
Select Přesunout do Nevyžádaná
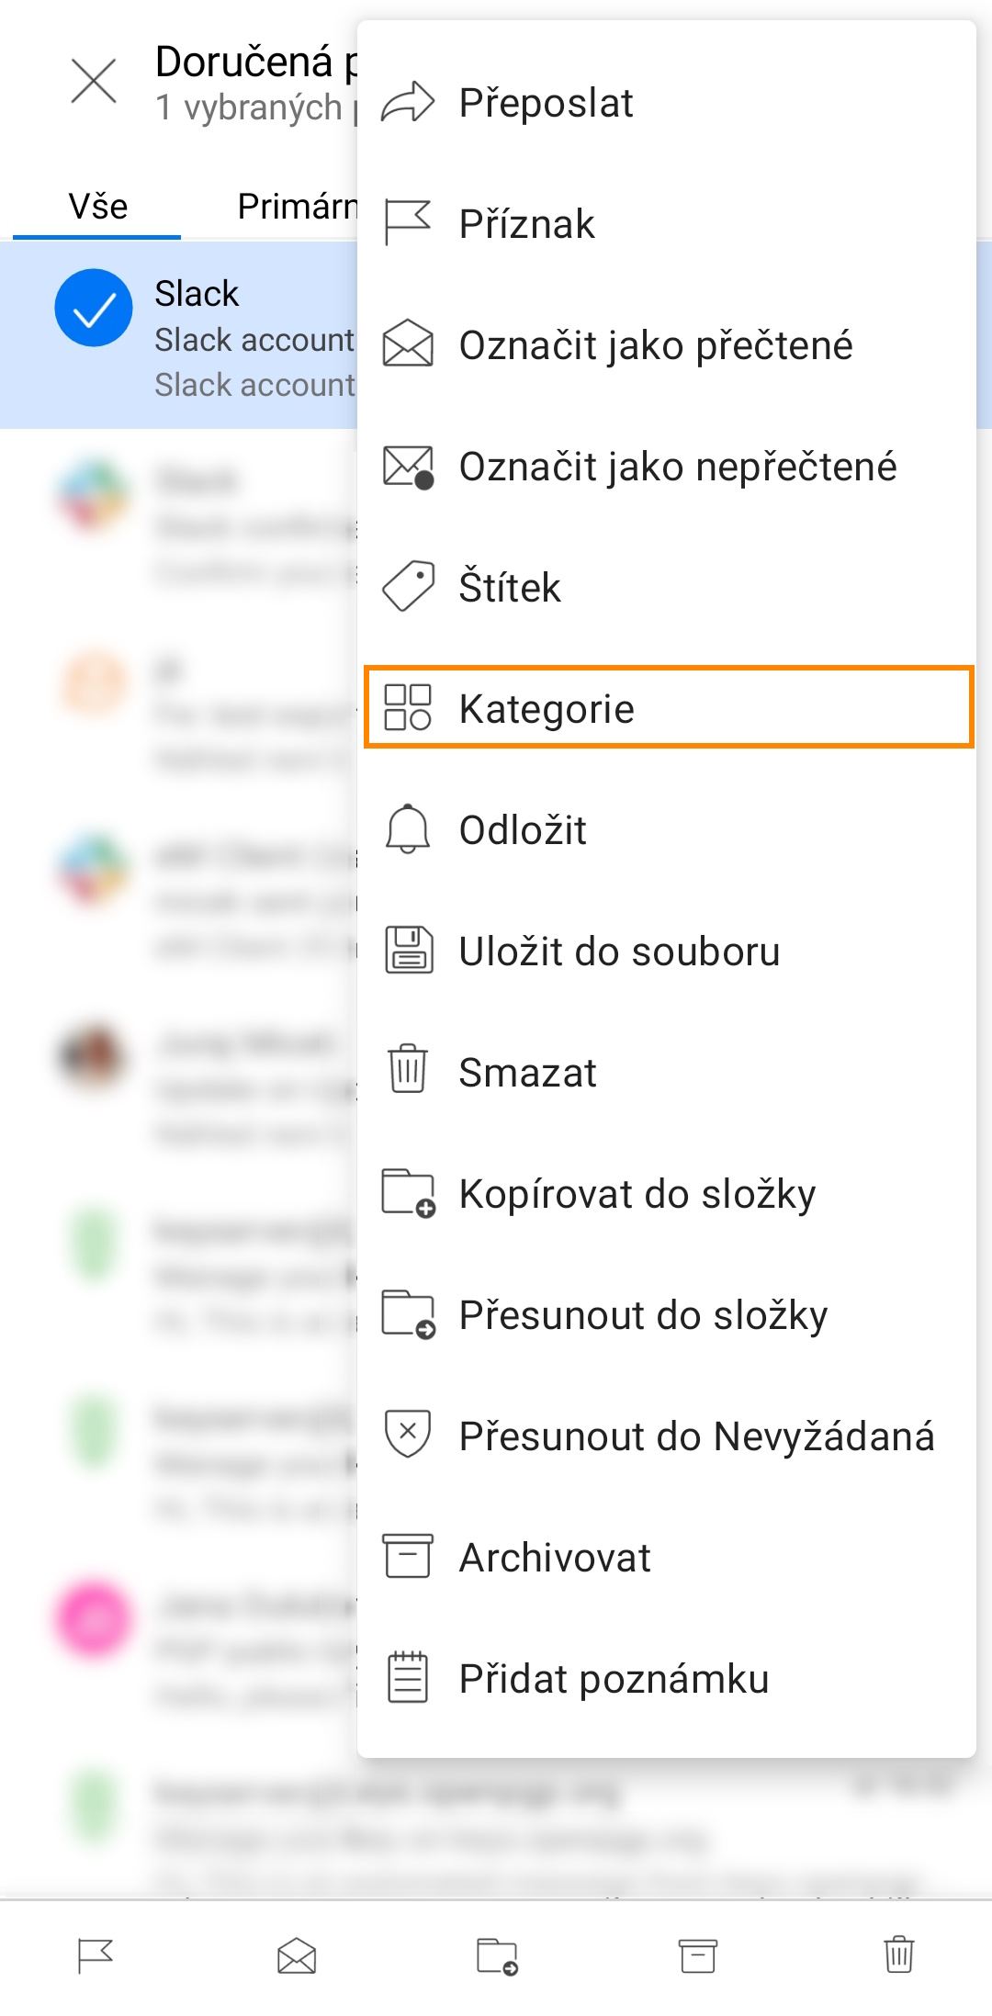click(696, 1436)
